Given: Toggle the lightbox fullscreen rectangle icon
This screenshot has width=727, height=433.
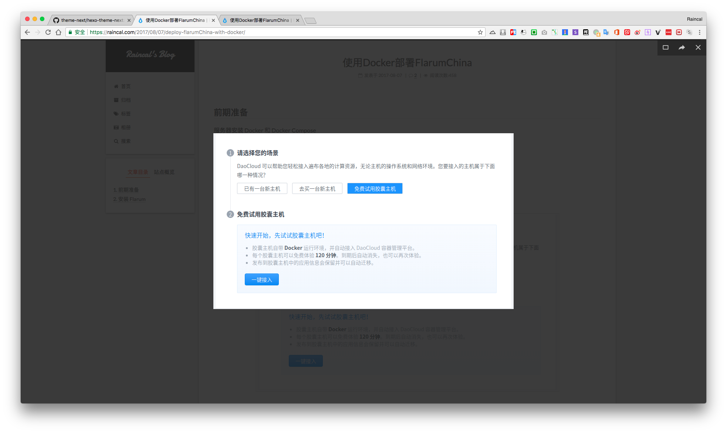Looking at the screenshot, I should (666, 47).
